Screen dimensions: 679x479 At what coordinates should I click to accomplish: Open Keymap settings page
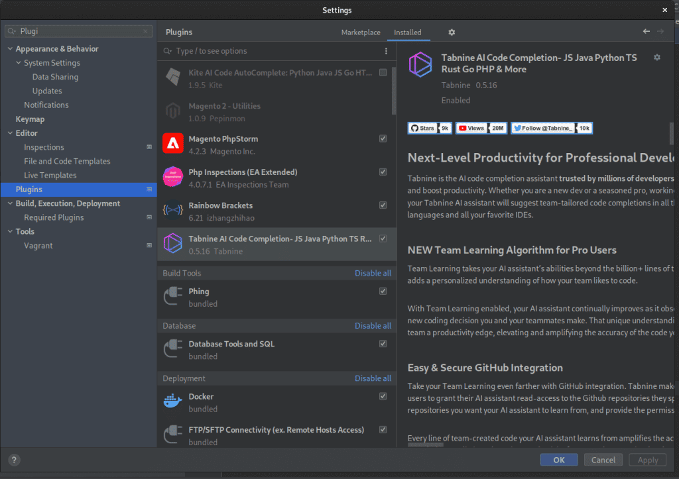click(30, 119)
